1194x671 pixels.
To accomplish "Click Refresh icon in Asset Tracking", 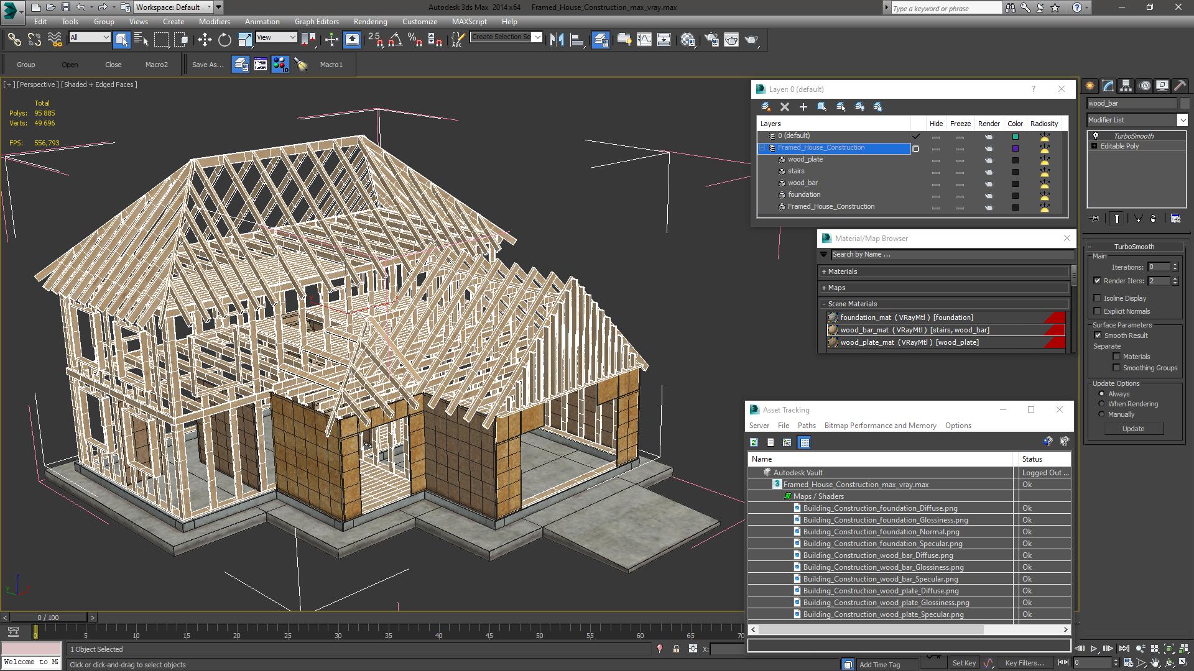I will coord(754,442).
